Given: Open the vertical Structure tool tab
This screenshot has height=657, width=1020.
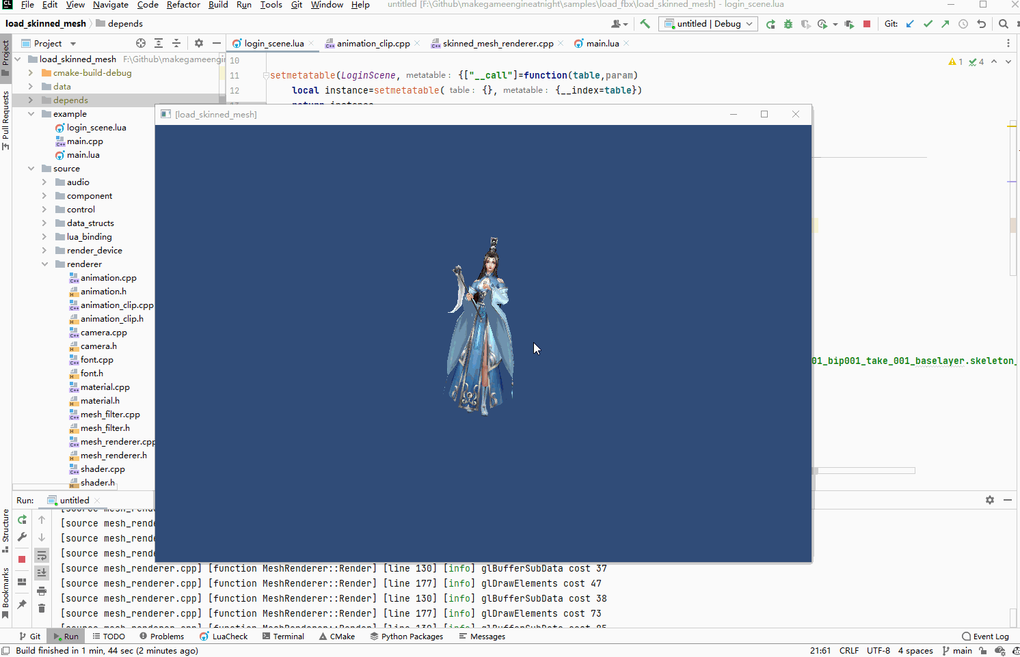Looking at the screenshot, I should tap(5, 531).
